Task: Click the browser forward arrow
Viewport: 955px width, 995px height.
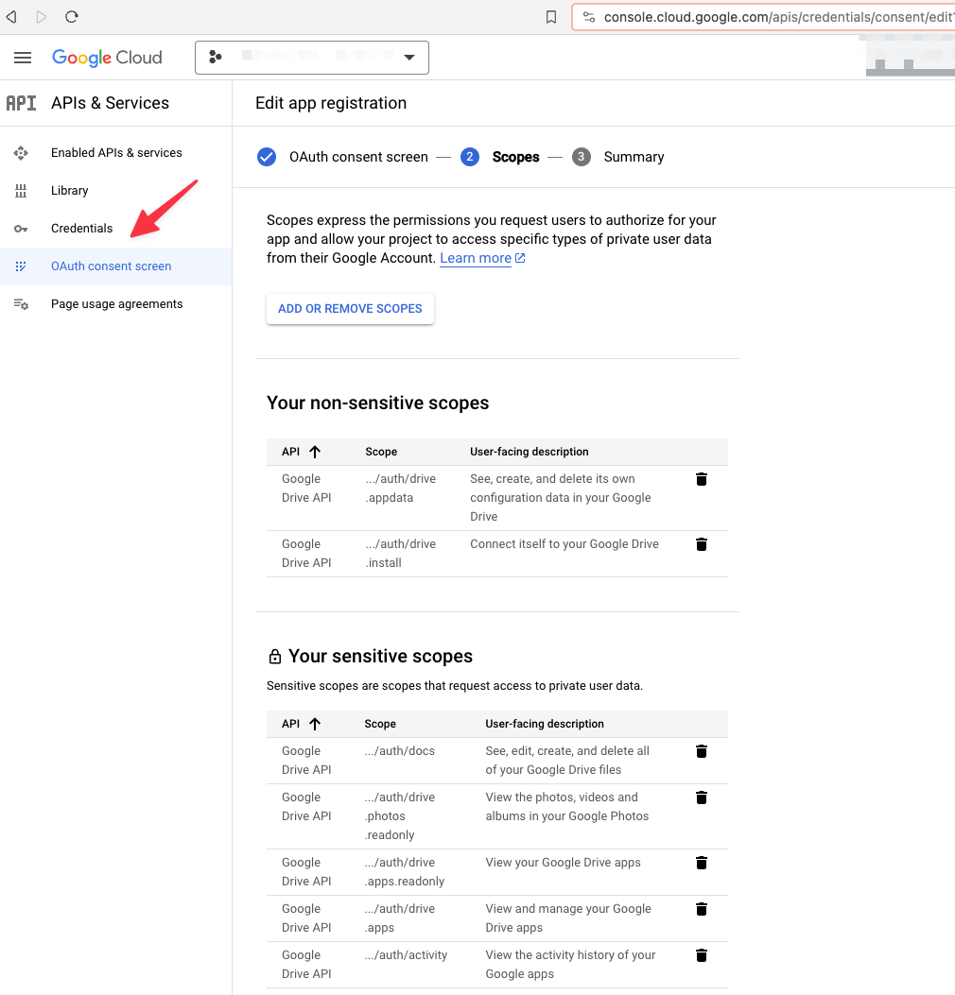Action: coord(42,16)
